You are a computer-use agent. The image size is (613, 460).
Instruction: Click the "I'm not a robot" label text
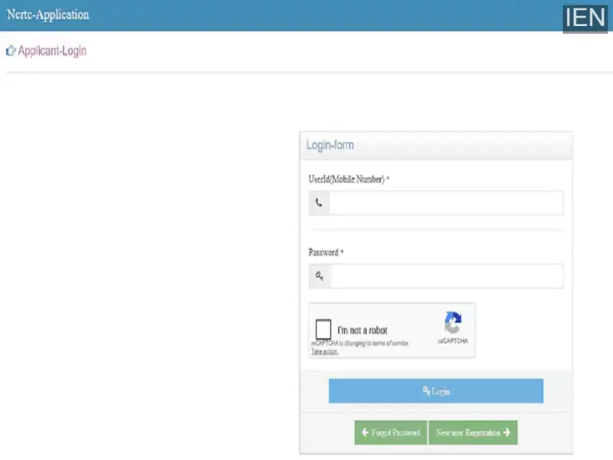point(362,330)
